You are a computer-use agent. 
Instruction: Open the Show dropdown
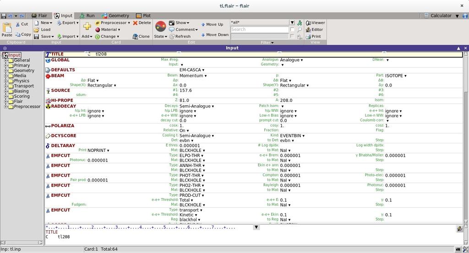point(179,23)
